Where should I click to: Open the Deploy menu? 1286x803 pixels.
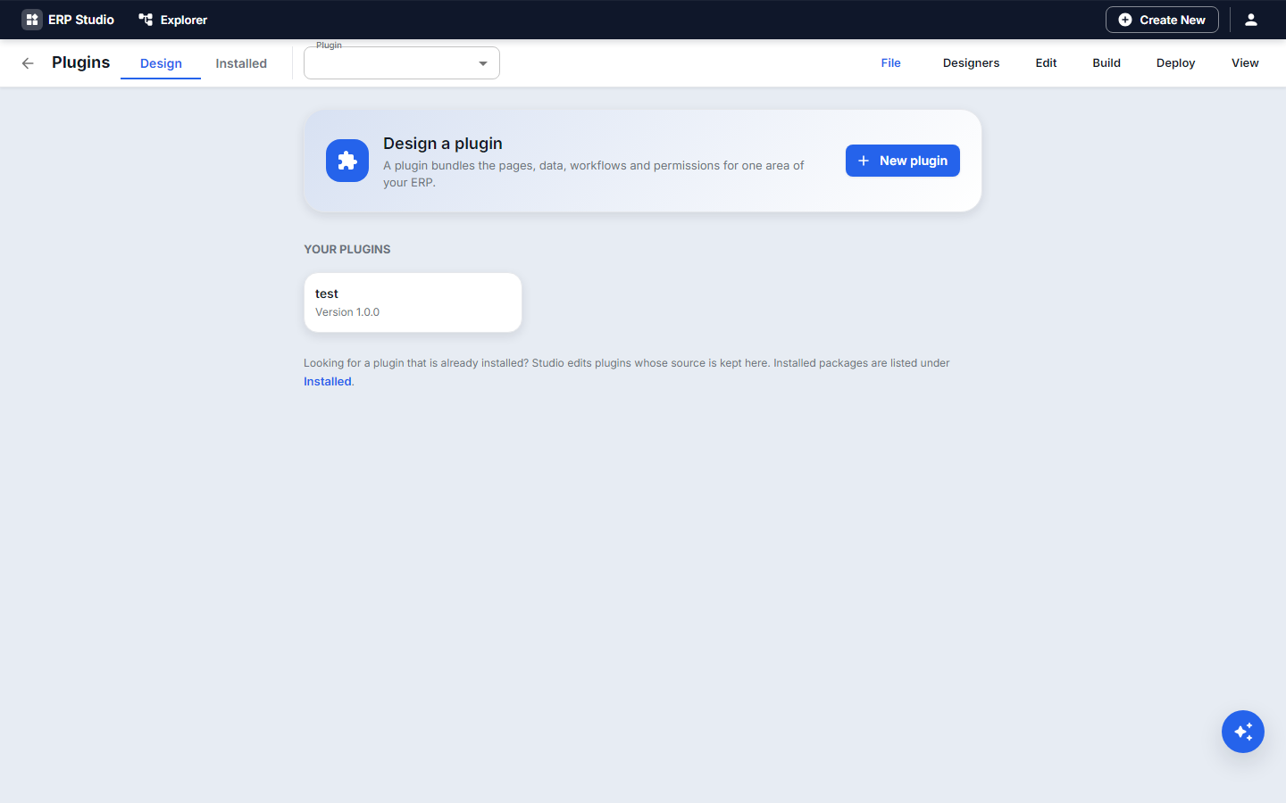click(x=1176, y=63)
